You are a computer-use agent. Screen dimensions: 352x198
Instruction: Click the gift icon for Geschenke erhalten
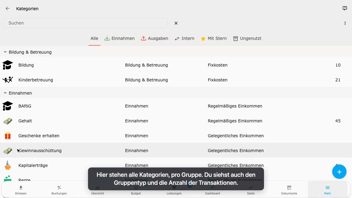[x=8, y=136]
